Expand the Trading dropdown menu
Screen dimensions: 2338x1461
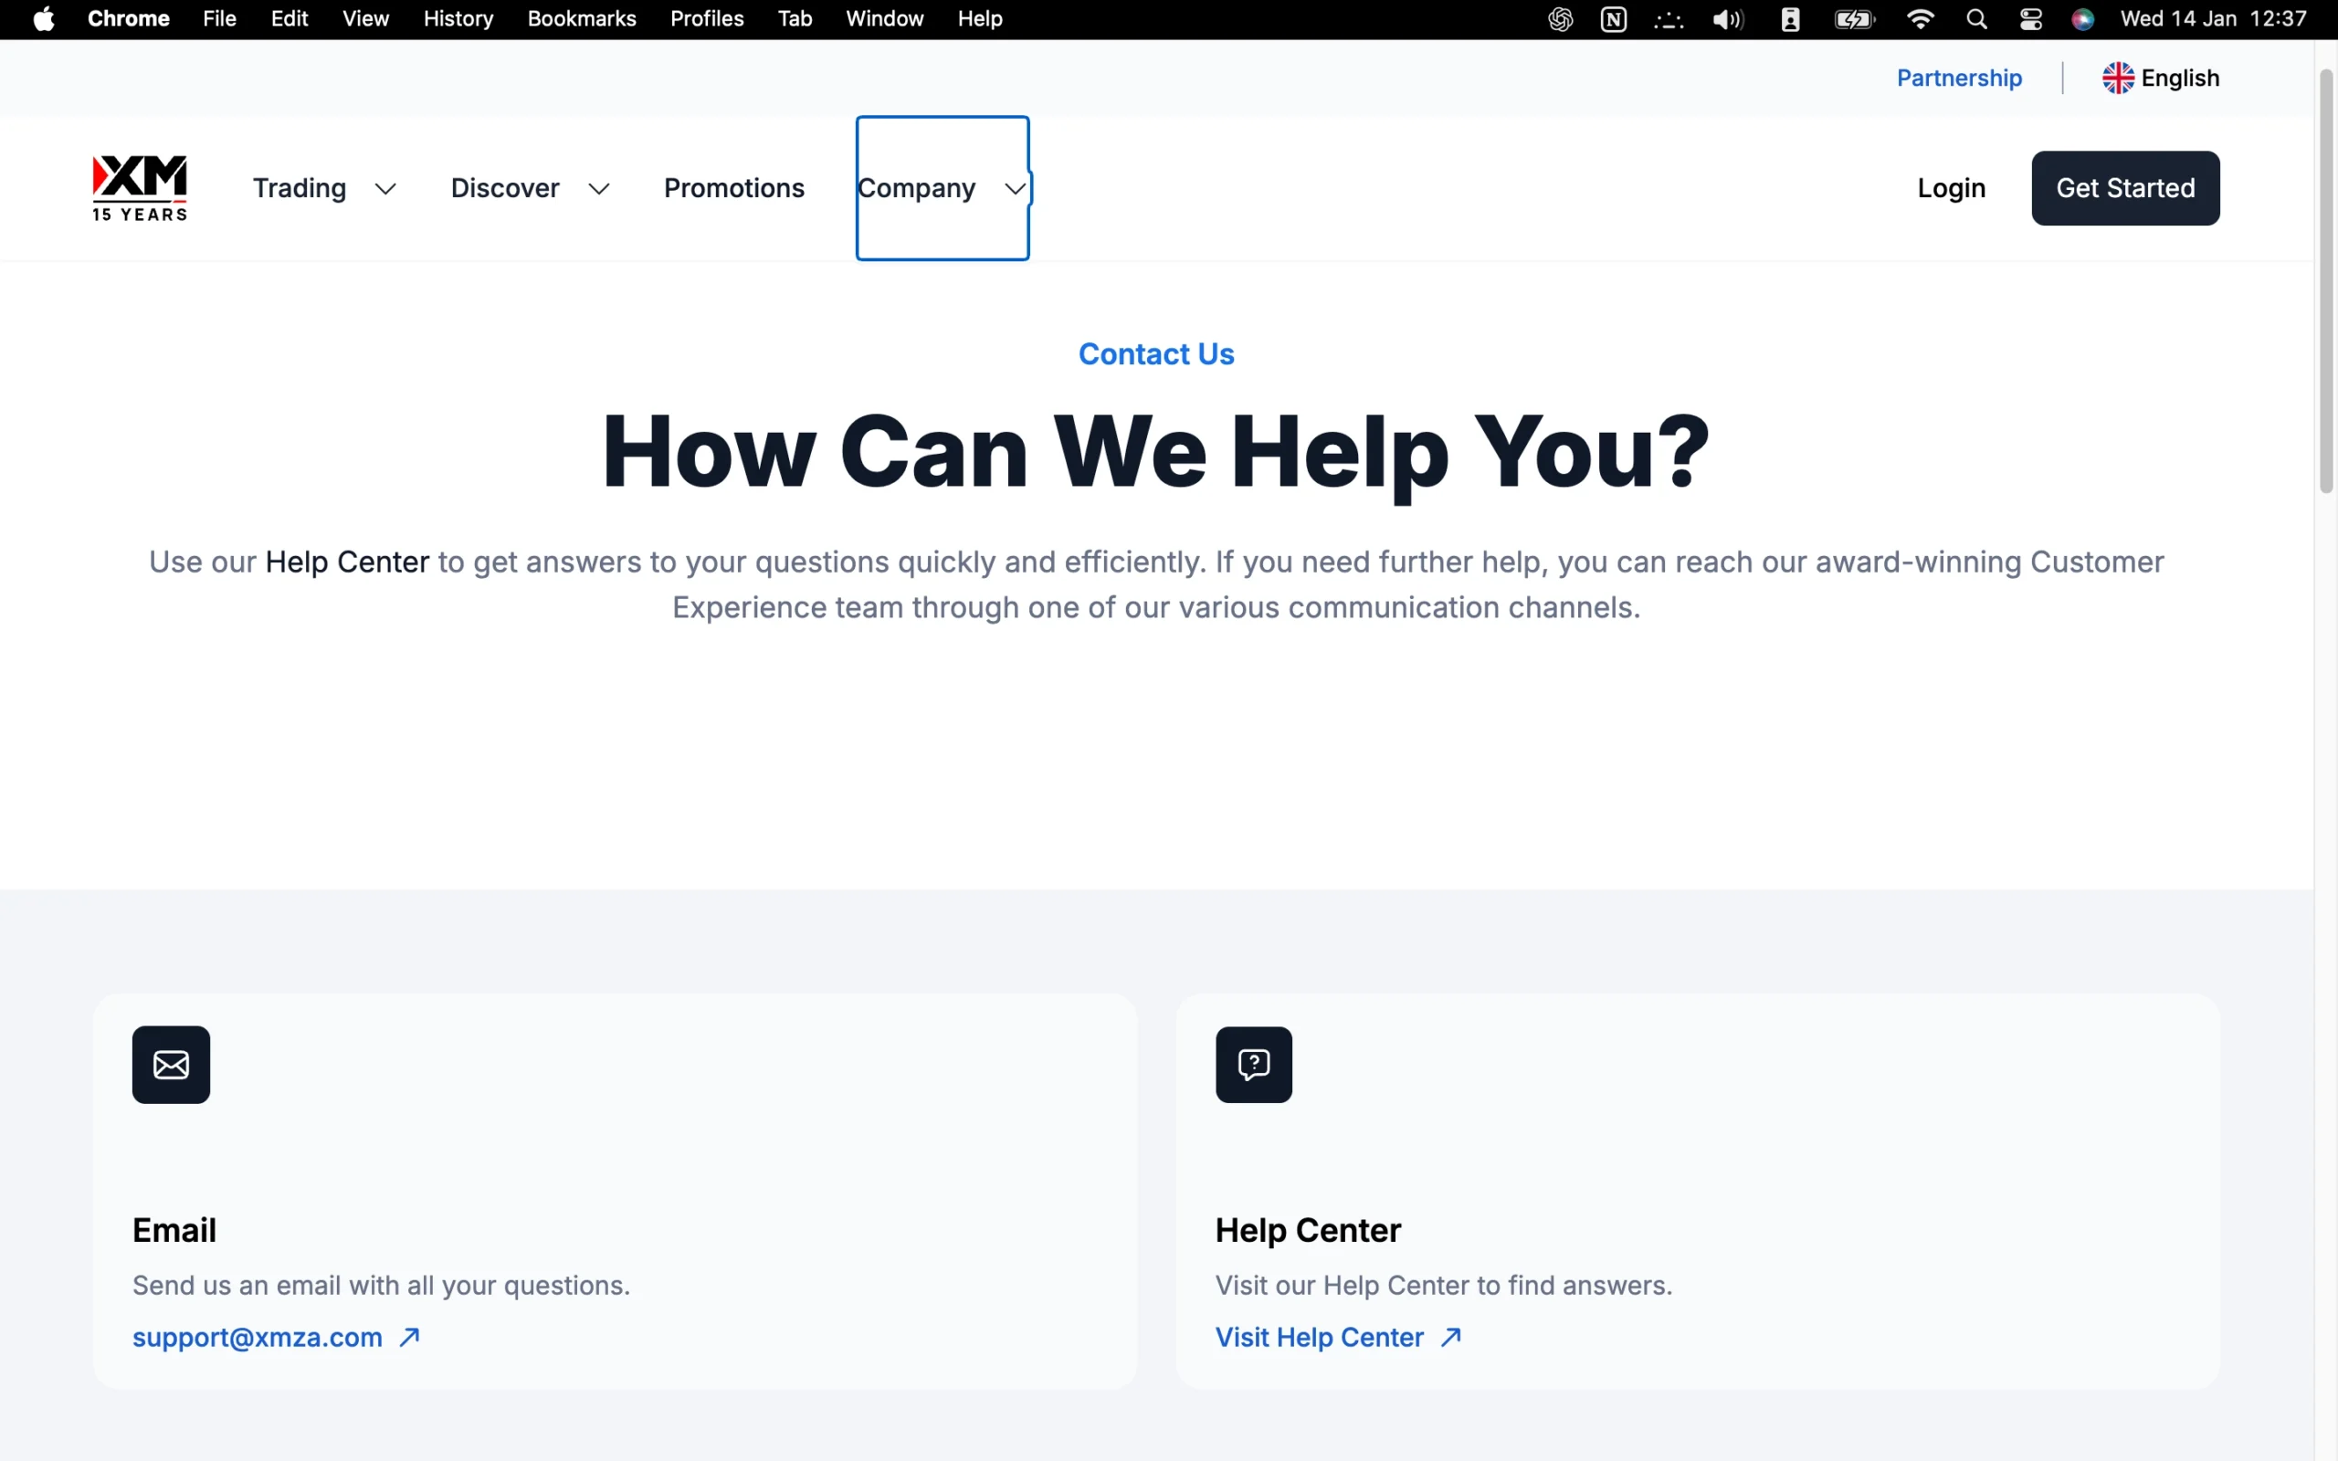click(324, 188)
